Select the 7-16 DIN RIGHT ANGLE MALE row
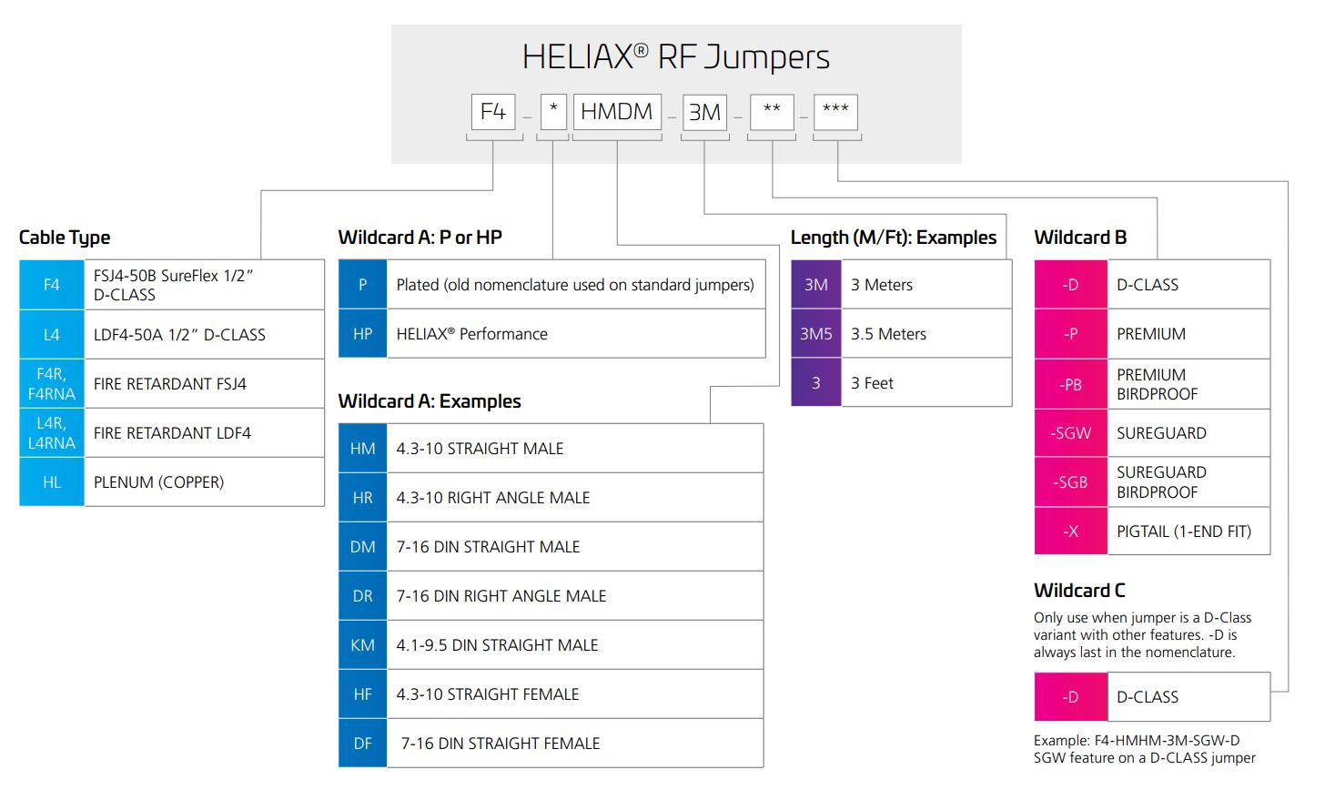This screenshot has width=1335, height=810. 501,596
